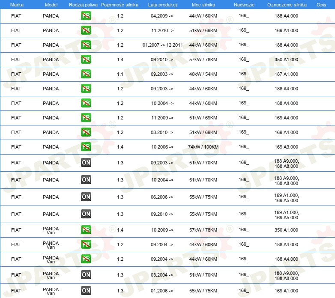Select the 55kW / 75KM cell in the 01.2006 row
Image resolution: width=335 pixels, height=298 pixels.
click(203, 291)
